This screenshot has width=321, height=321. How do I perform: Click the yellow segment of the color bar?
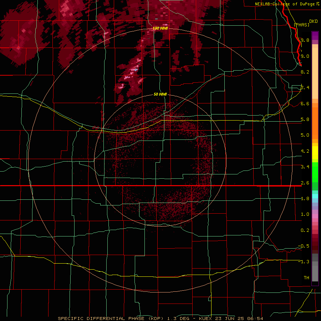pos(315,153)
